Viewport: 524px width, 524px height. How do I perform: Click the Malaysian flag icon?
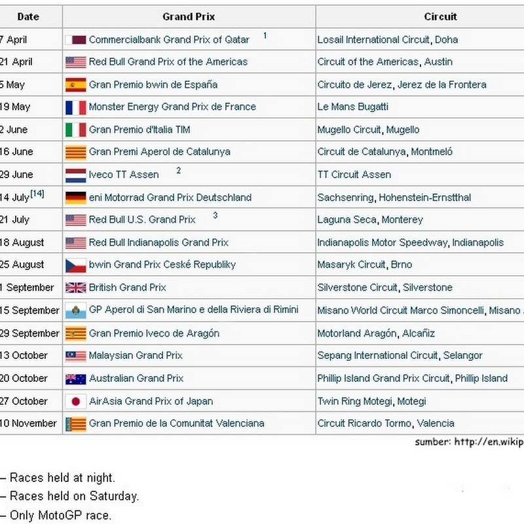pyautogui.click(x=75, y=356)
